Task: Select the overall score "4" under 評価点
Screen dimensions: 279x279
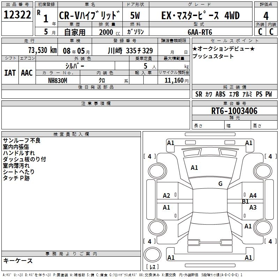Action: (266, 16)
